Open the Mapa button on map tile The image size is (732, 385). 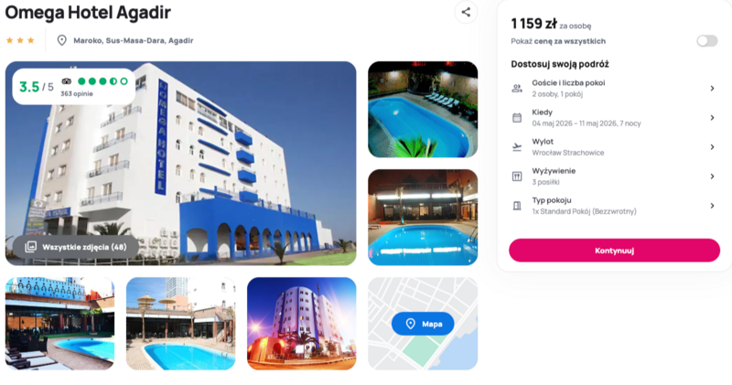point(423,324)
